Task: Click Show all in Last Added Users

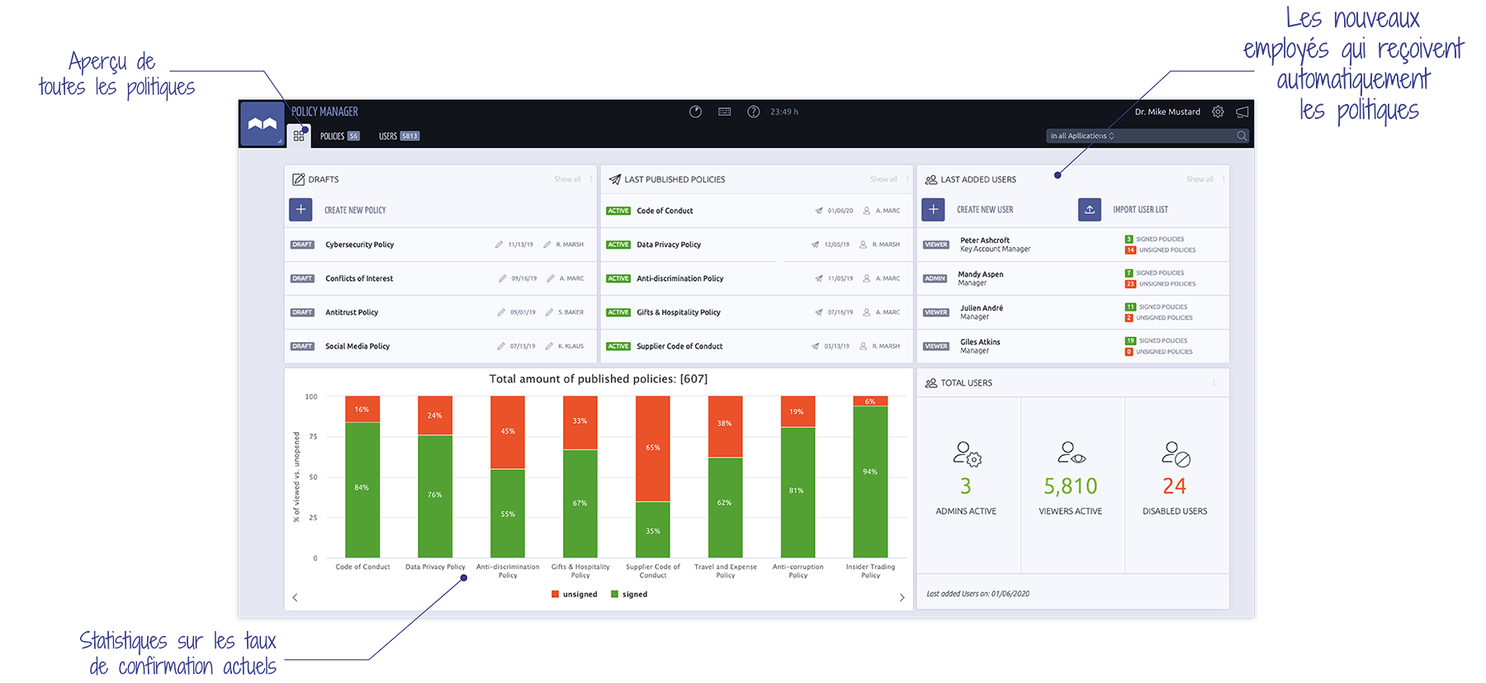Action: (1200, 179)
